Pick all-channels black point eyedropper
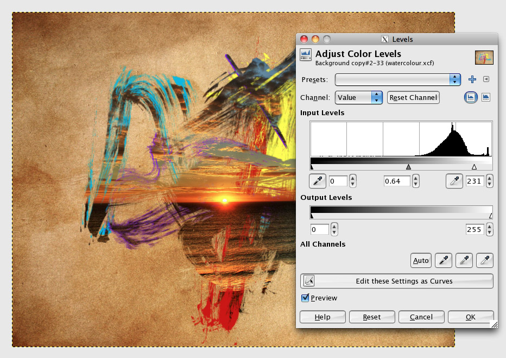The width and height of the screenshot is (506, 358). [x=444, y=260]
